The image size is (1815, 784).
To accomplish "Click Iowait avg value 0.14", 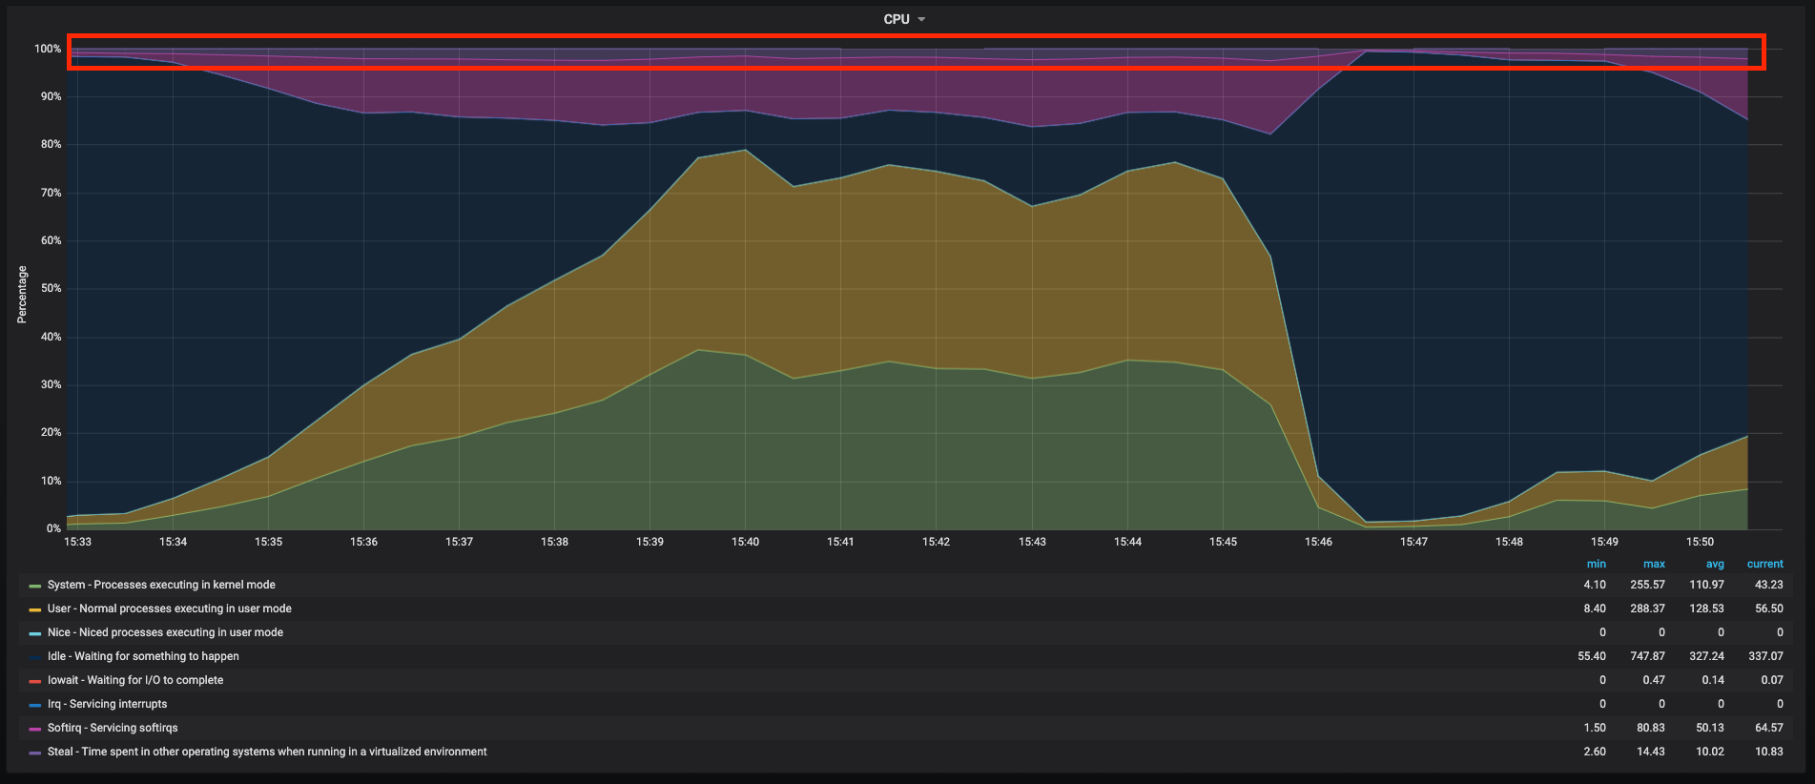I will point(1713,680).
